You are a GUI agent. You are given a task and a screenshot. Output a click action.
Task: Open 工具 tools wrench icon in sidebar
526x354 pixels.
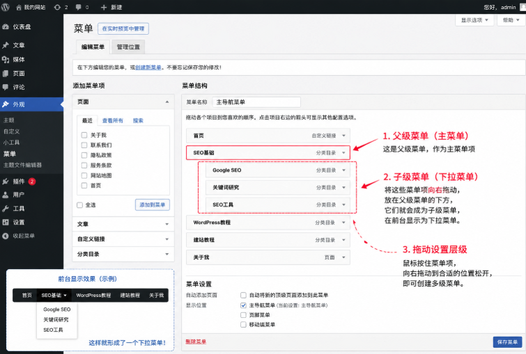pyautogui.click(x=6, y=209)
